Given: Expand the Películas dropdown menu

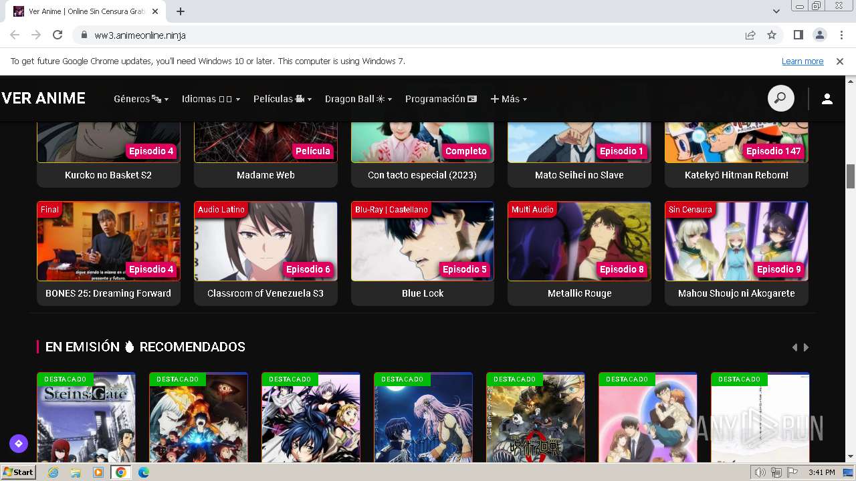Looking at the screenshot, I should pos(282,99).
